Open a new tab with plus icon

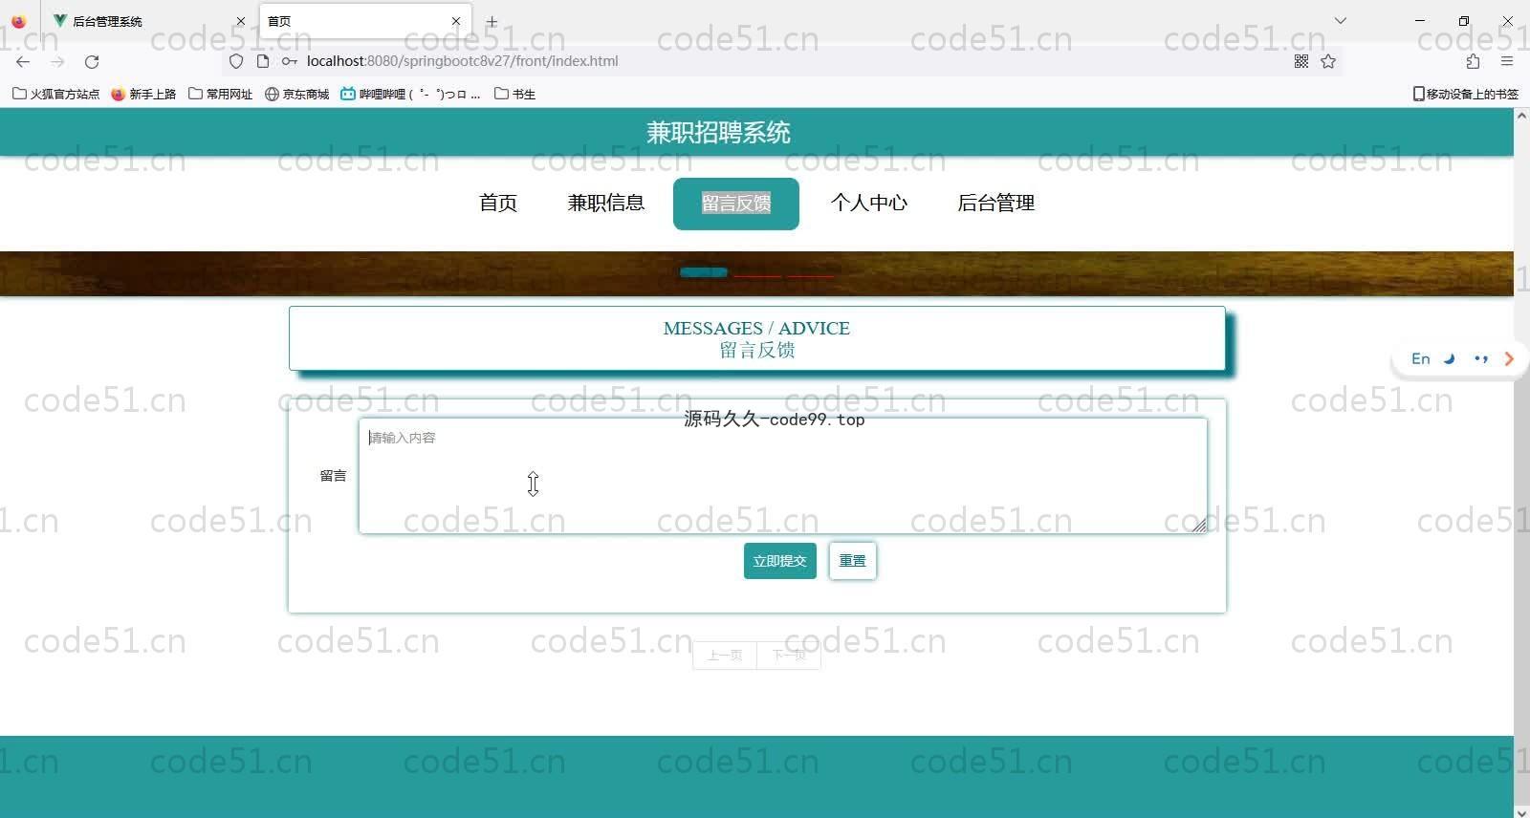pos(492,21)
